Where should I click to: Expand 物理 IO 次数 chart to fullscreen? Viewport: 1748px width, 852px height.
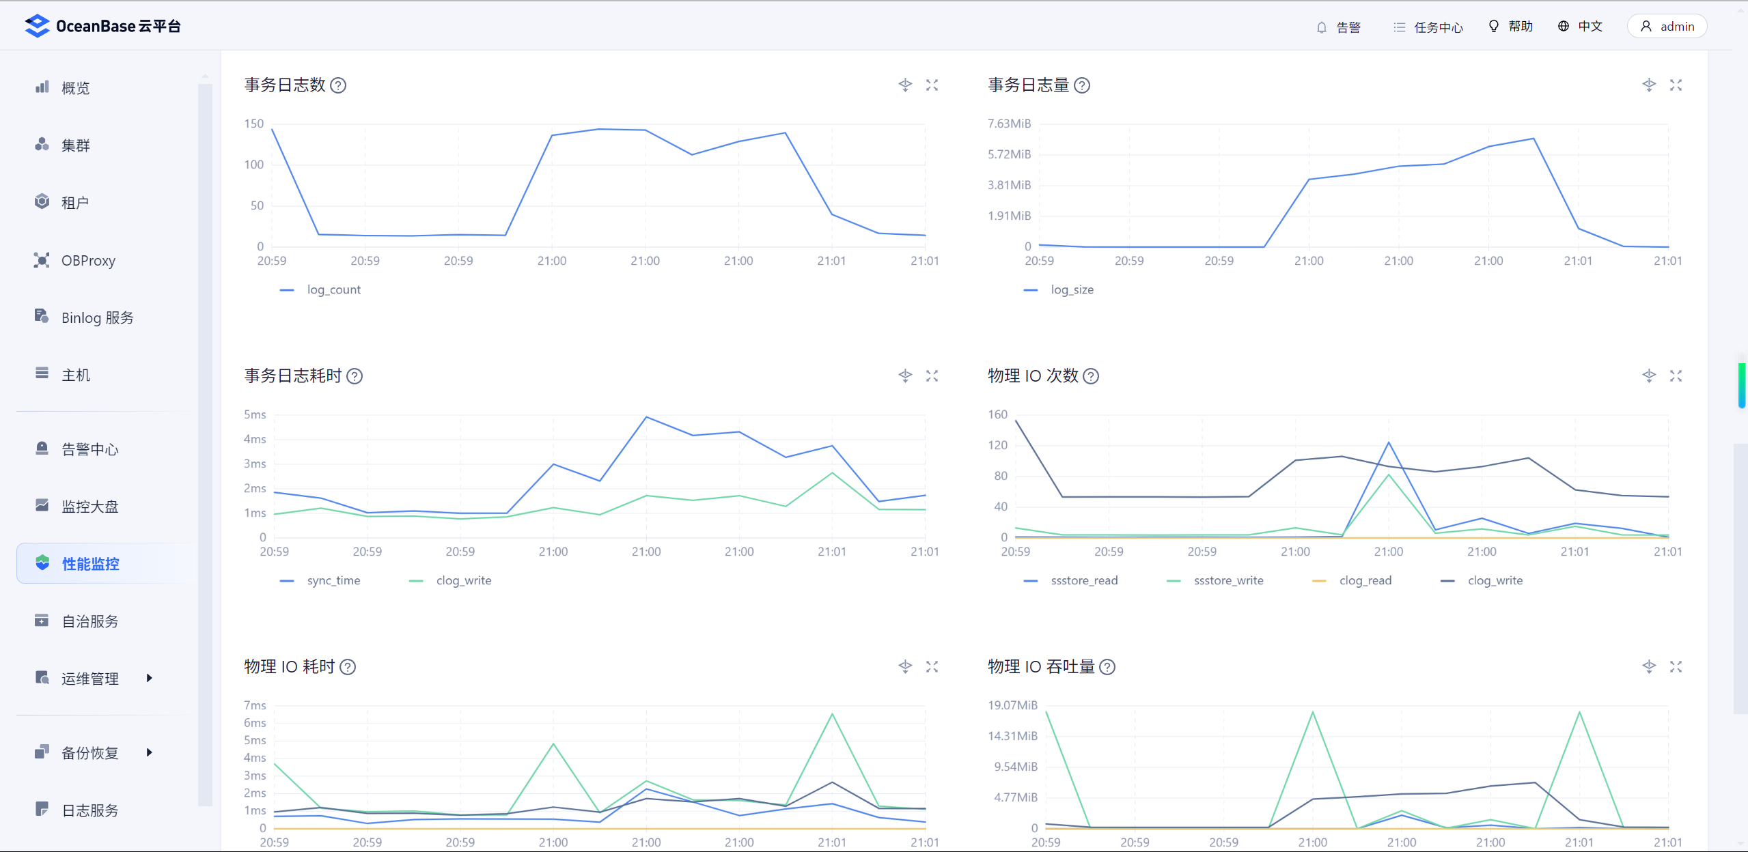1676,376
